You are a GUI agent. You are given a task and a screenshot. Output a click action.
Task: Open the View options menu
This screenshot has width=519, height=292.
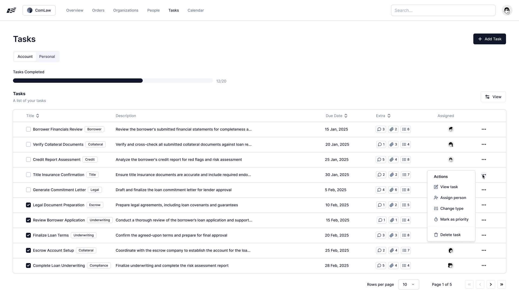point(493,97)
